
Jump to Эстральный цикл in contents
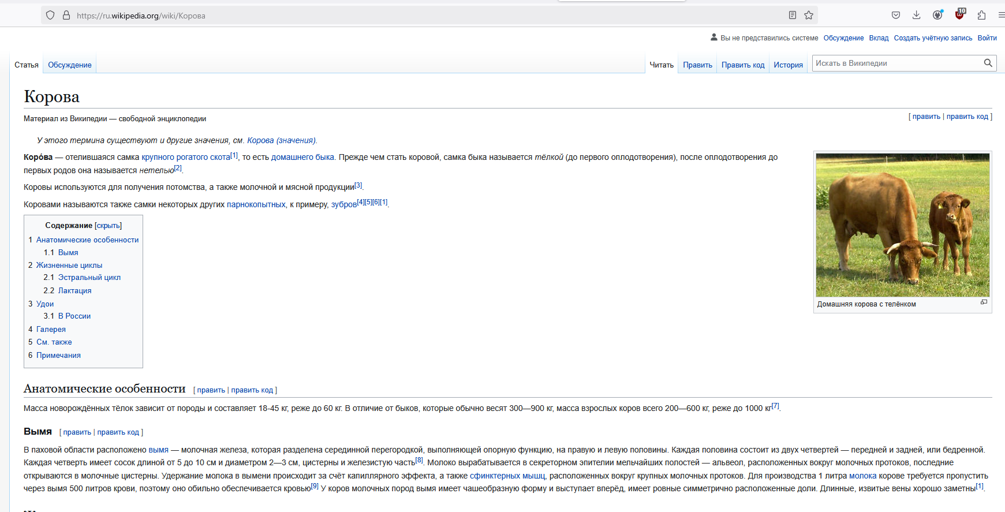pos(89,277)
